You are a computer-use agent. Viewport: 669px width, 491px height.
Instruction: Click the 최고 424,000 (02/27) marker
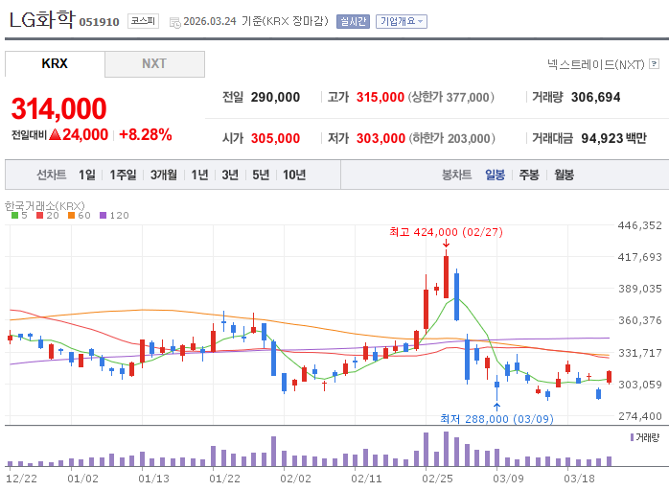446,232
